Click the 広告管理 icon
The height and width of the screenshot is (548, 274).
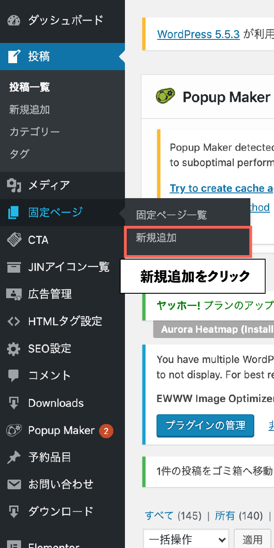tap(14, 294)
